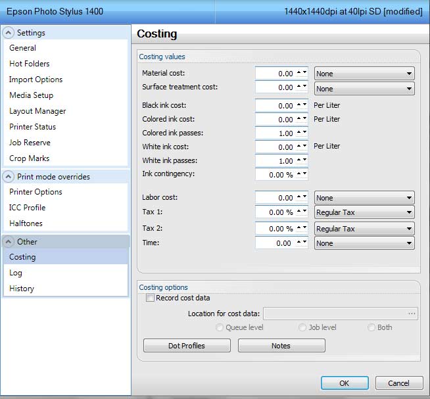Collapse the Settings section chevron
The image size is (430, 399).
[x=9, y=32]
